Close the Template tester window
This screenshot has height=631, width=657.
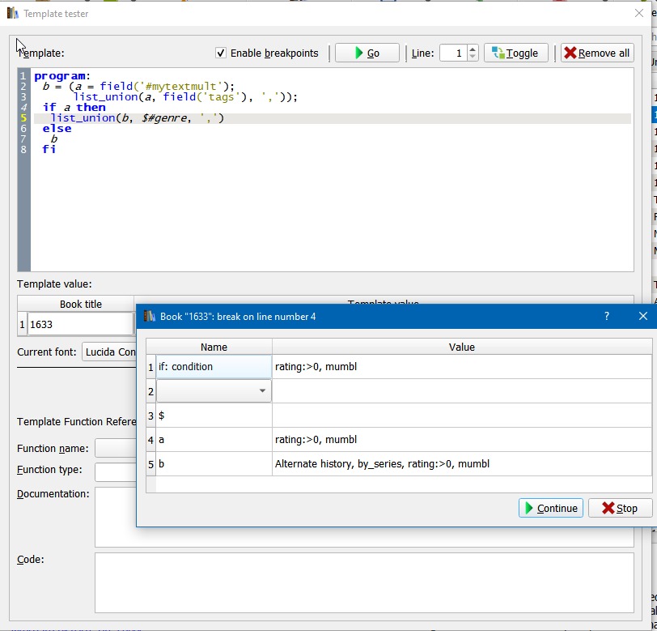[x=639, y=13]
